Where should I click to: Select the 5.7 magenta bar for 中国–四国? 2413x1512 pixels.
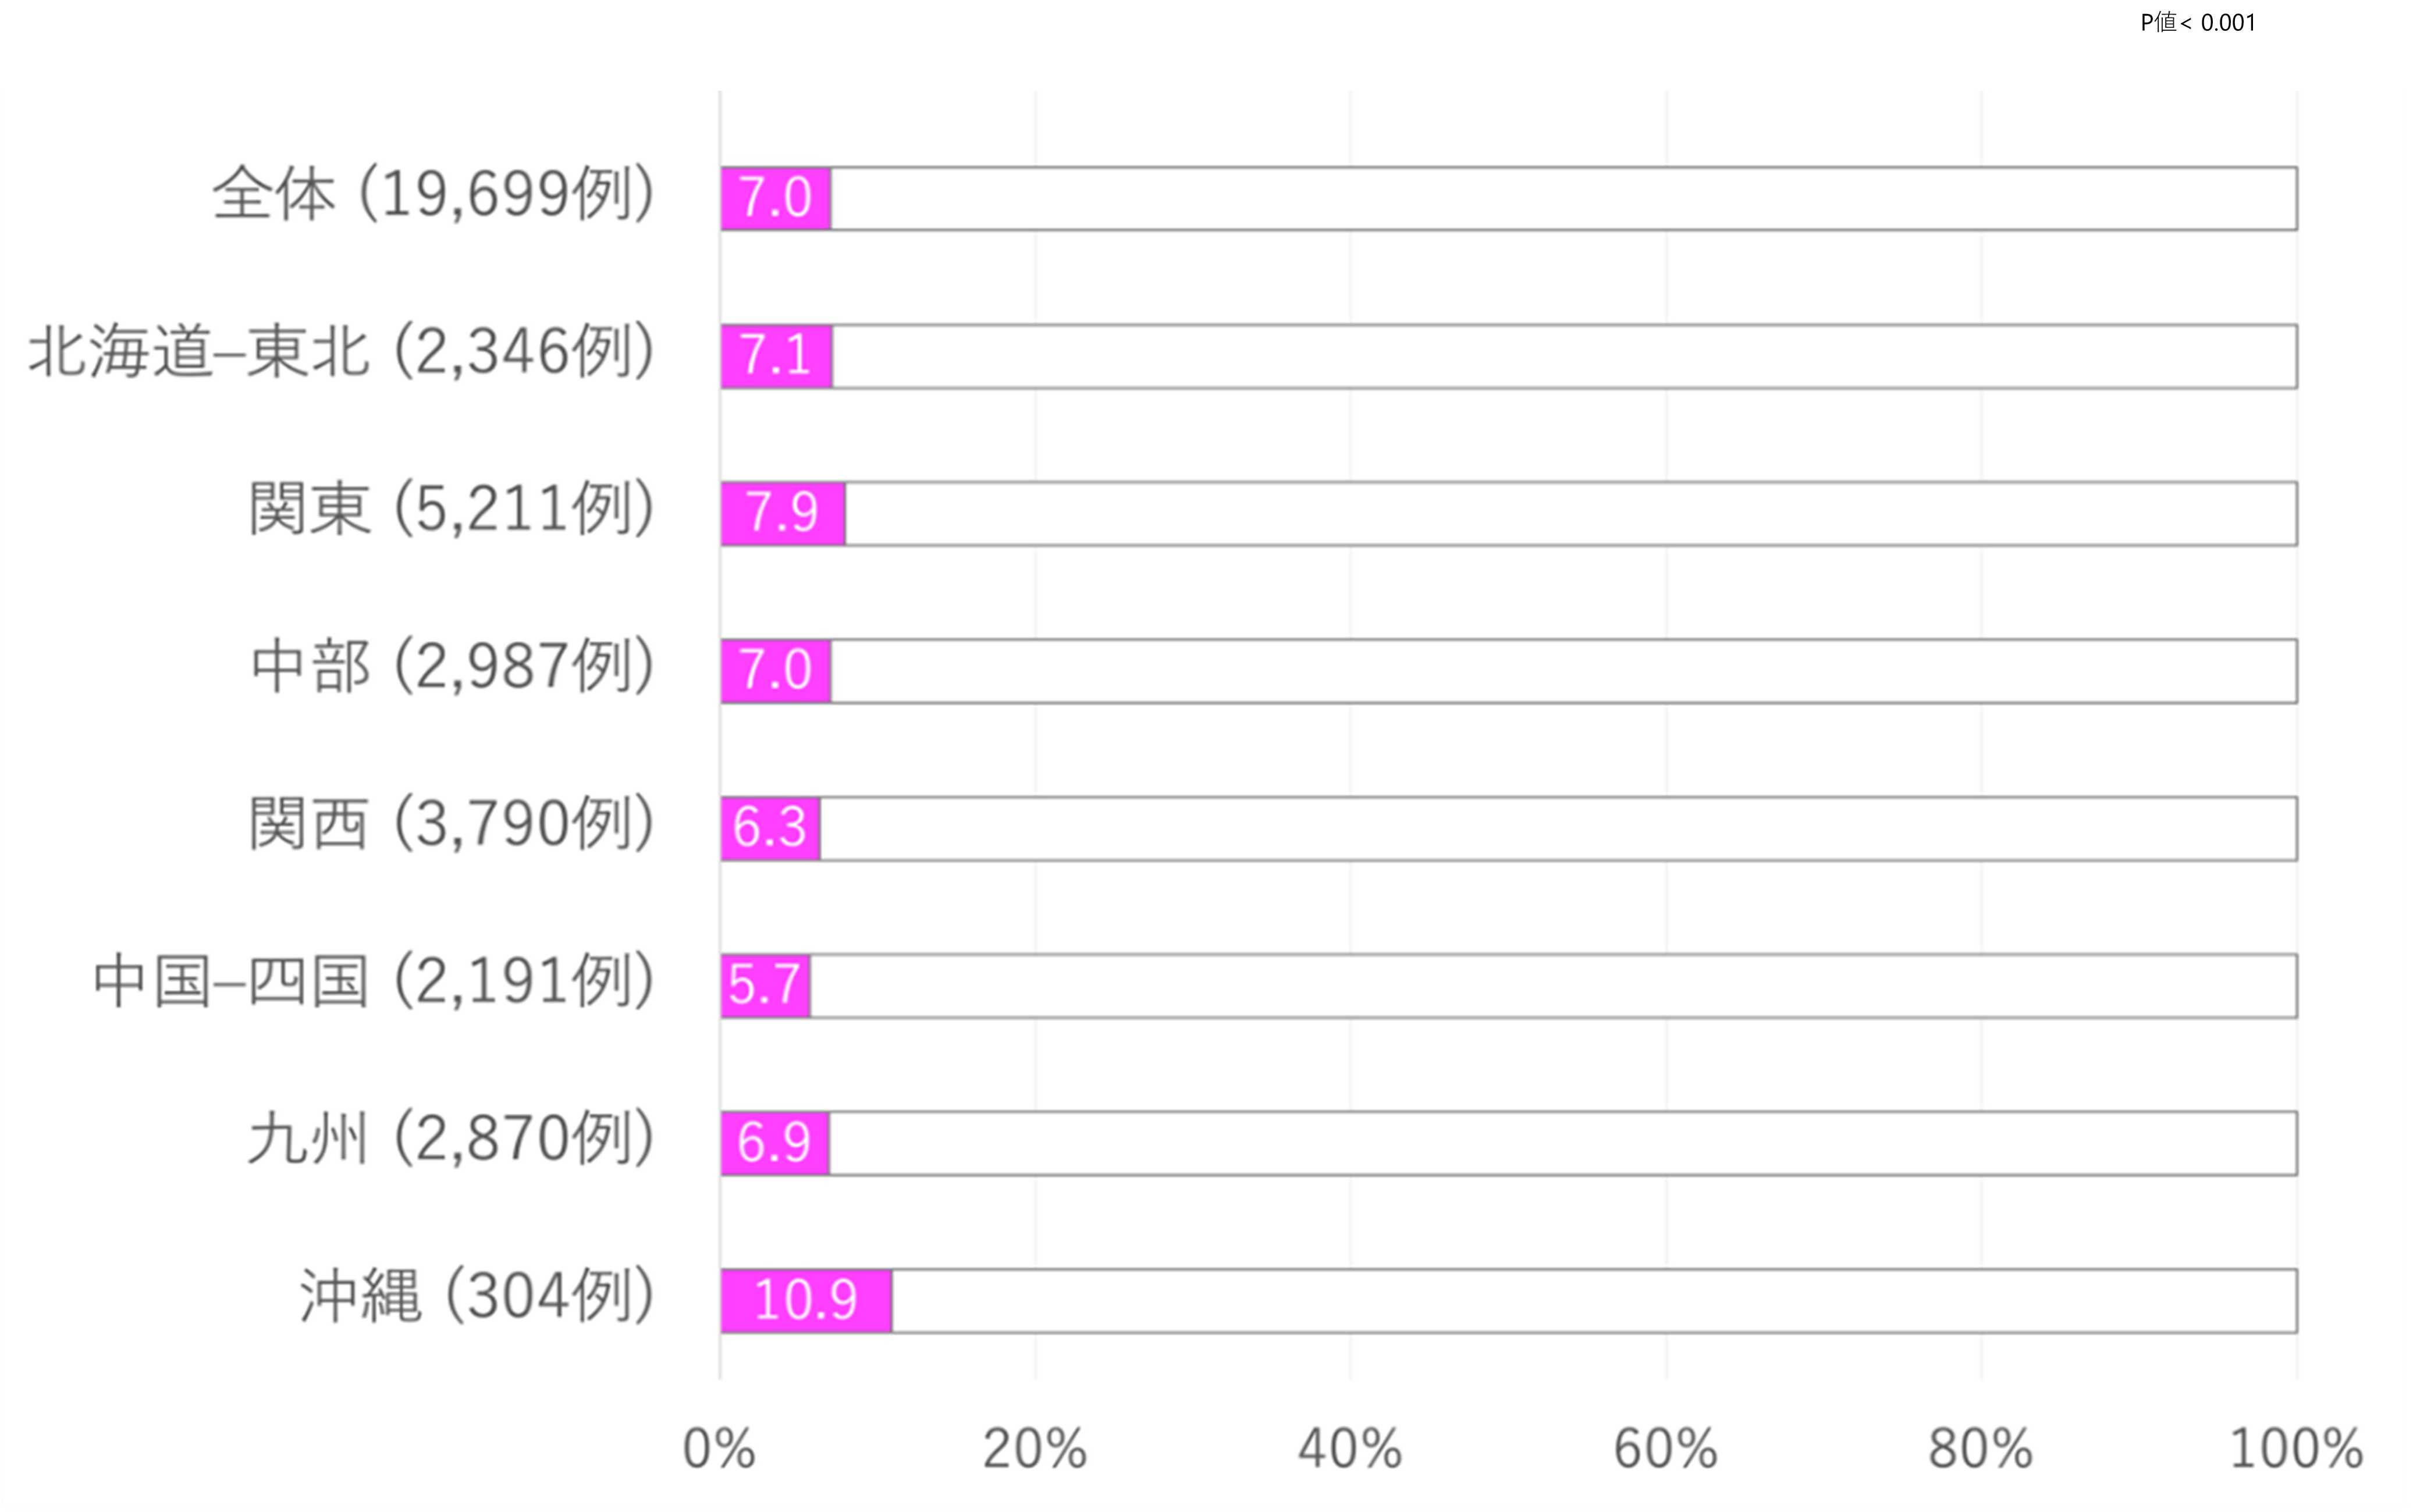click(x=765, y=986)
